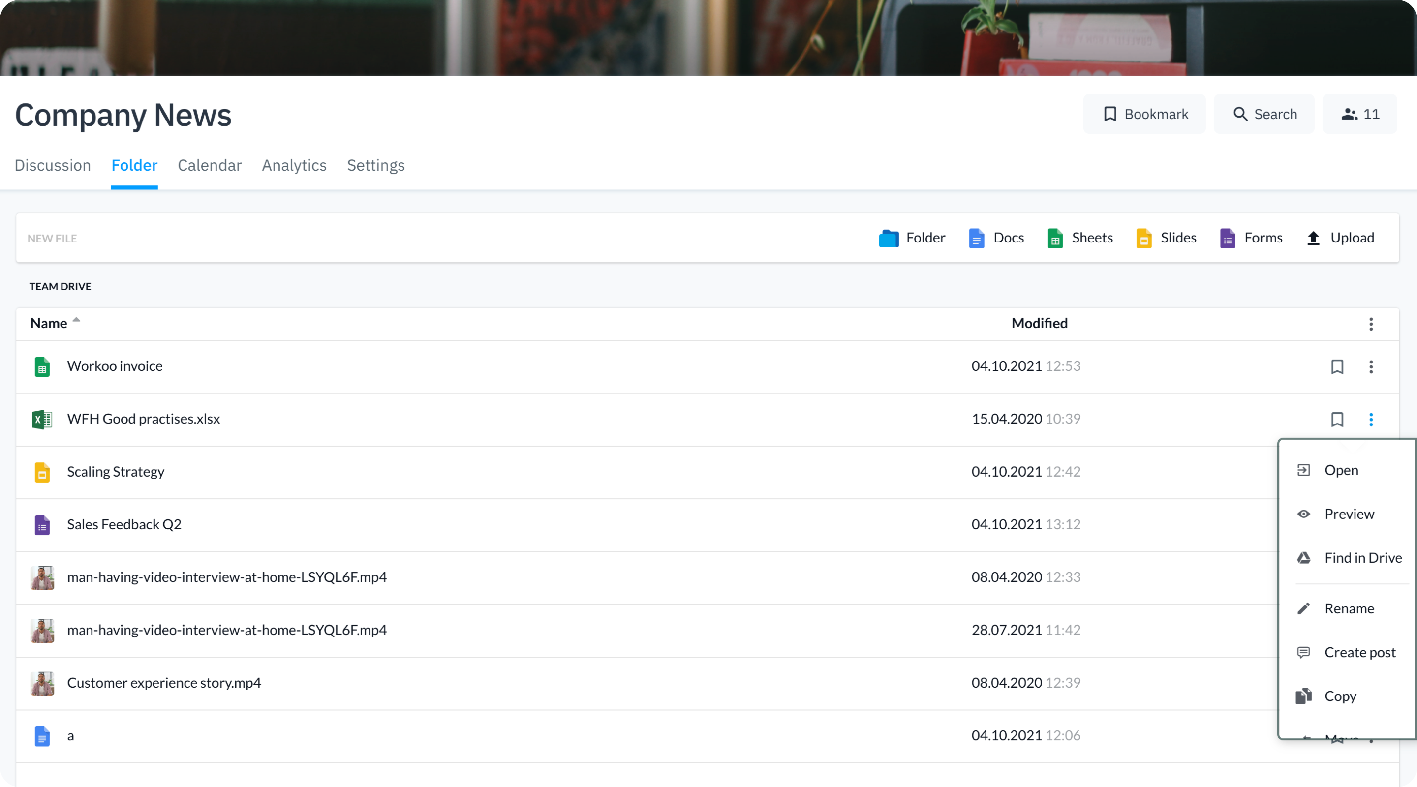This screenshot has height=787, width=1417.
Task: Click the Bookmark button
Action: point(1144,114)
